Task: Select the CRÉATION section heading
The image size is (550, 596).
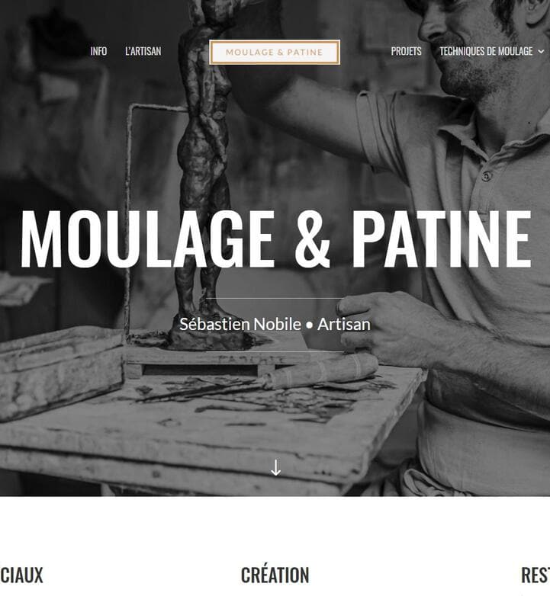Action: (275, 575)
